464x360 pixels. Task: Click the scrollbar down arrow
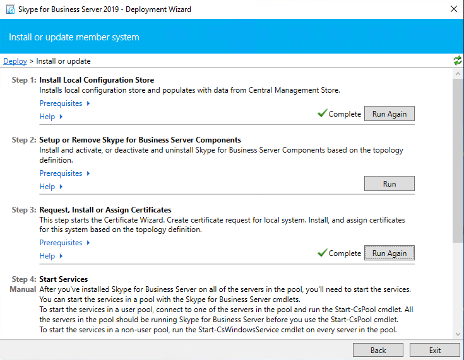click(458, 333)
